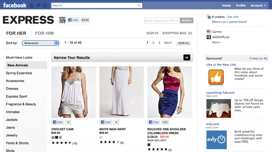This screenshot has height=152, width=272.
Task: Open Facebook friend requests icon
Action: click(x=31, y=5)
